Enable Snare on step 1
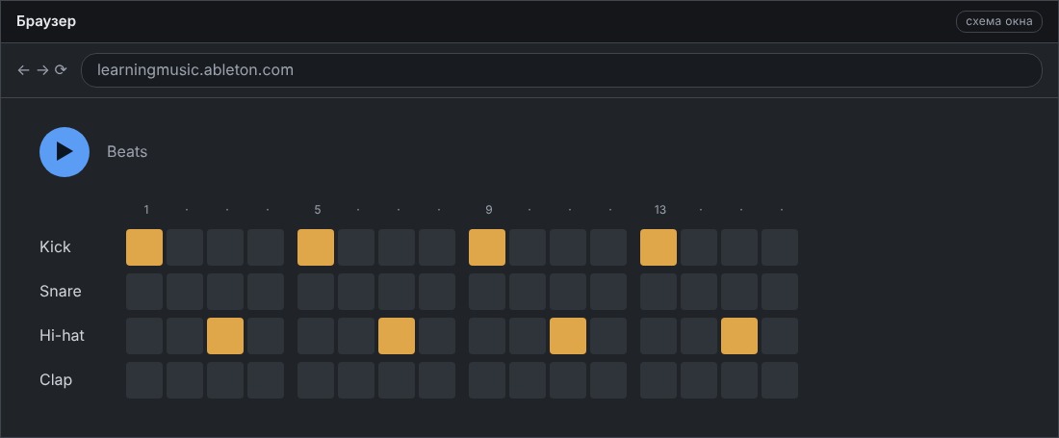Image resolution: width=1059 pixels, height=438 pixels. [144, 292]
